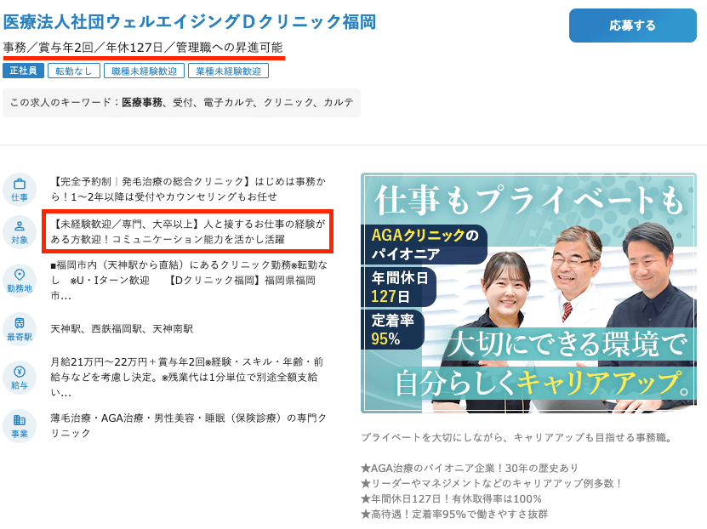
Task: Click the 事業 building icon
Action: pos(20,426)
